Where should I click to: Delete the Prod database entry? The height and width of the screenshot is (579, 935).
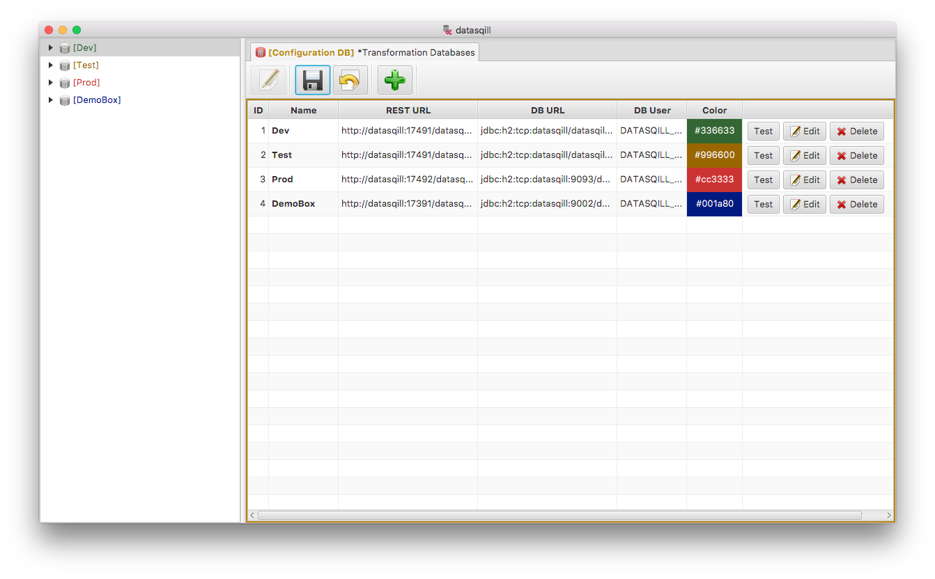click(x=856, y=180)
